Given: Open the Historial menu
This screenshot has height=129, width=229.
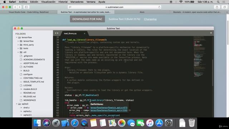Looking at the screenshot, I should pos(63,2).
